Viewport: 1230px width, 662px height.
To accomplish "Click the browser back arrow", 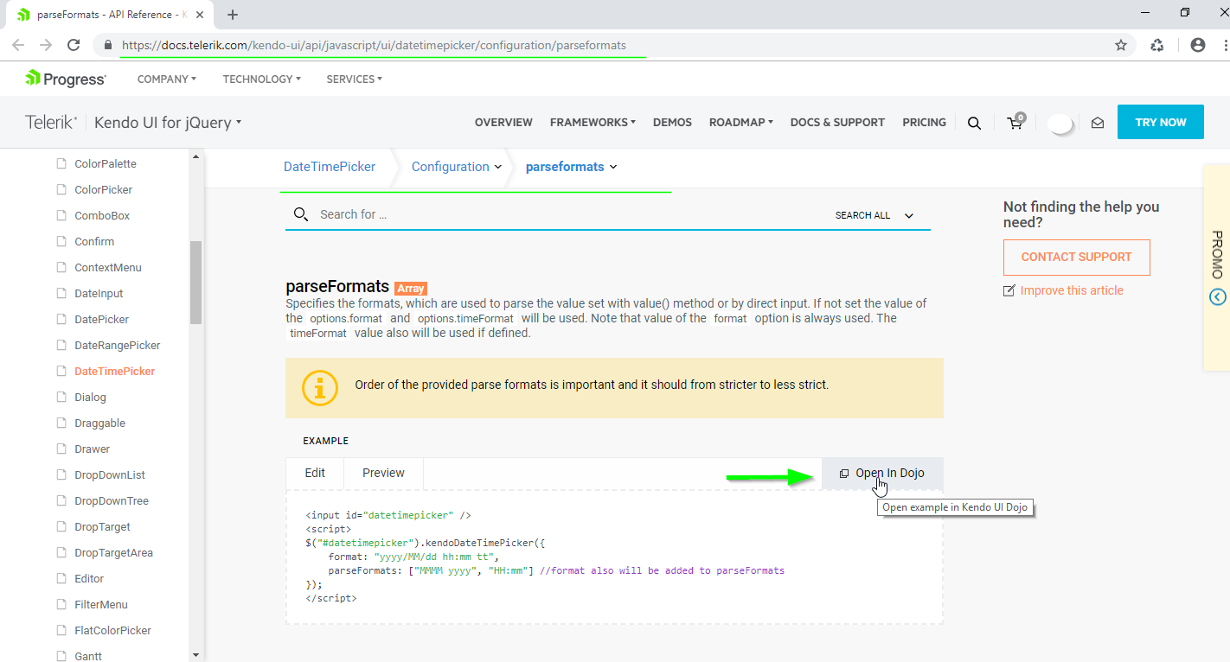I will point(18,45).
